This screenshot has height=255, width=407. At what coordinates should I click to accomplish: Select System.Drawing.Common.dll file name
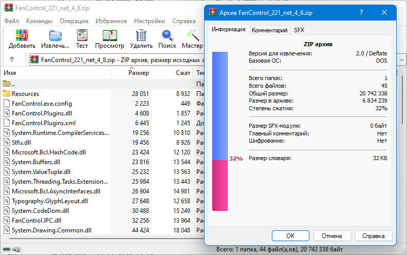52,230
